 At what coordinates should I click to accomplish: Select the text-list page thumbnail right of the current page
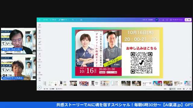point(115,83)
